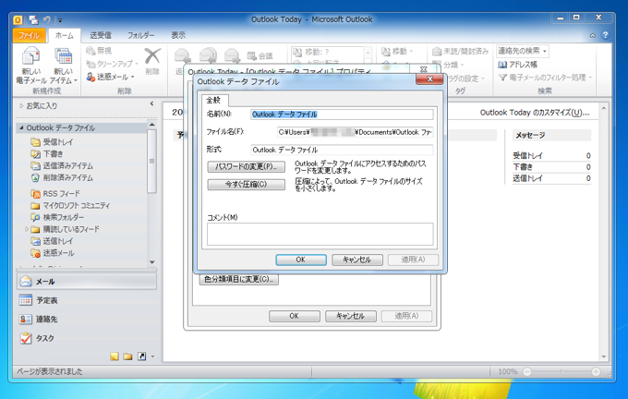
Task: Click the Meeting (会議) ribbon icon
Action: (x=260, y=55)
